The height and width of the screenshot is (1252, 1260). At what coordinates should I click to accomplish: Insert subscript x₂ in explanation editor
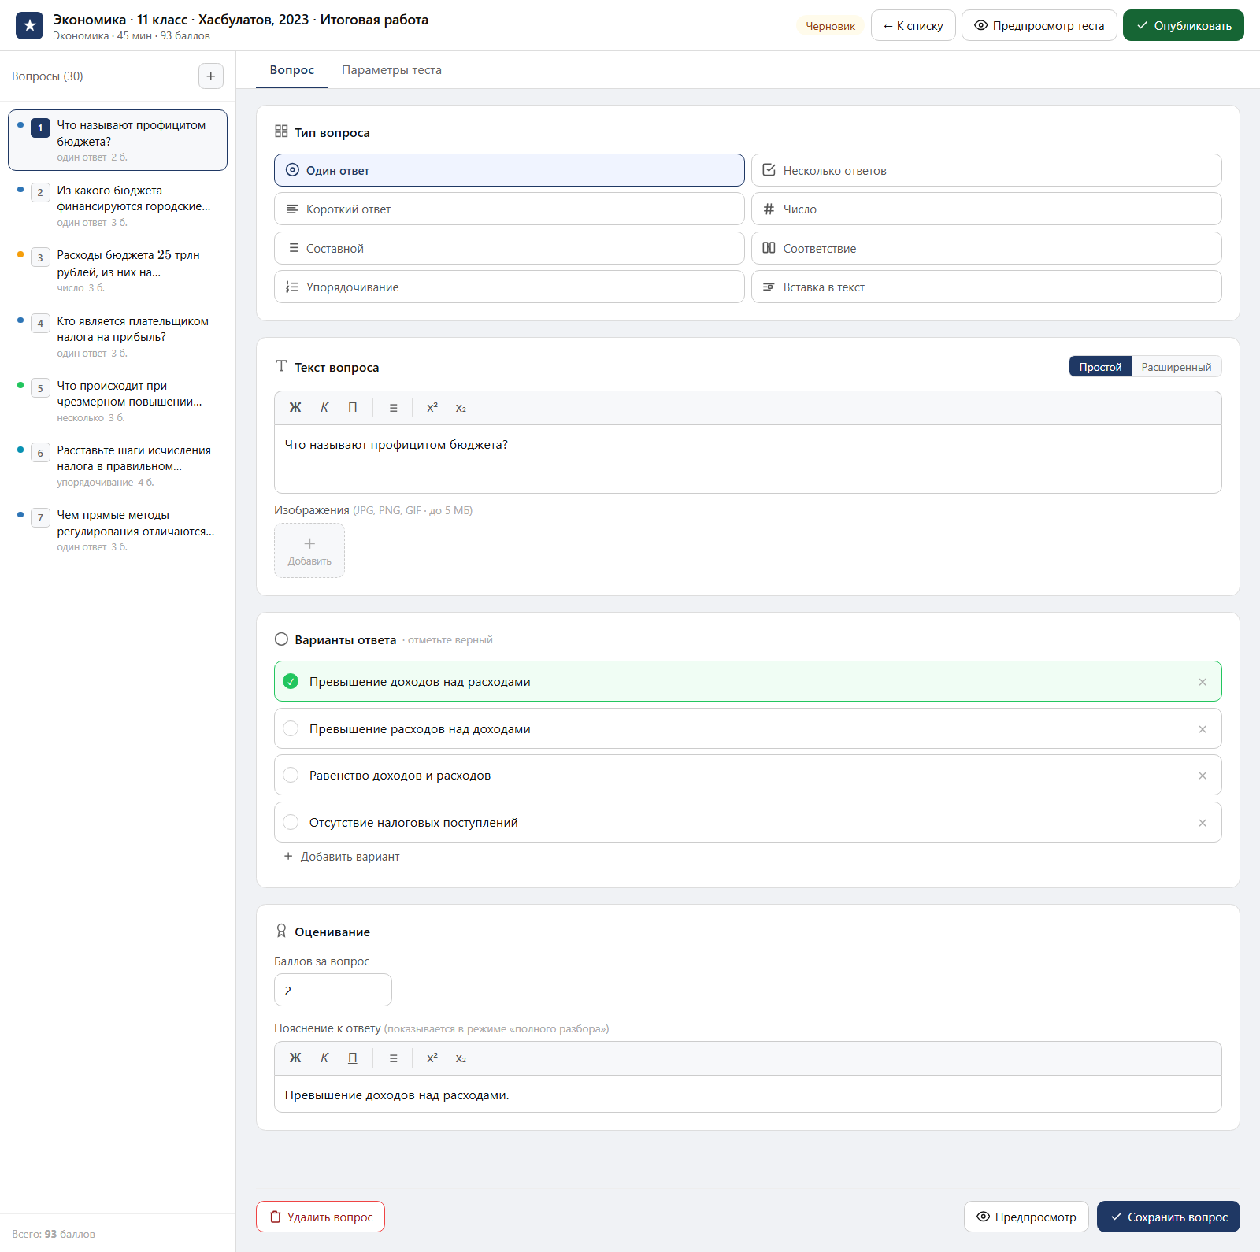click(x=461, y=1058)
